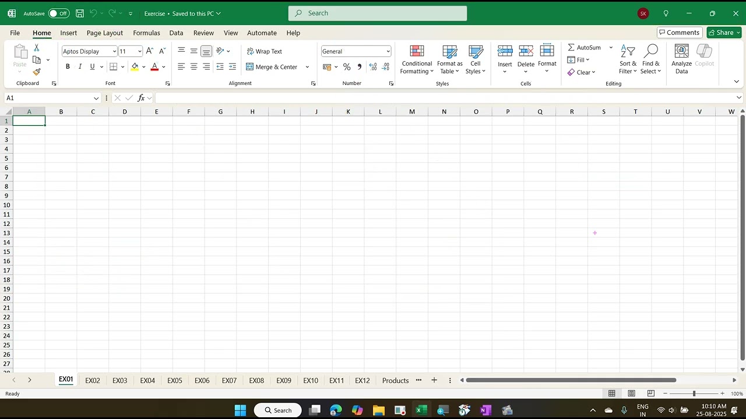
Task: Open the font size dropdown
Action: 139,51
